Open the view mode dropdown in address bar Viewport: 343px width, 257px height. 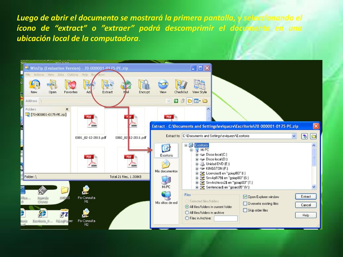[200, 101]
